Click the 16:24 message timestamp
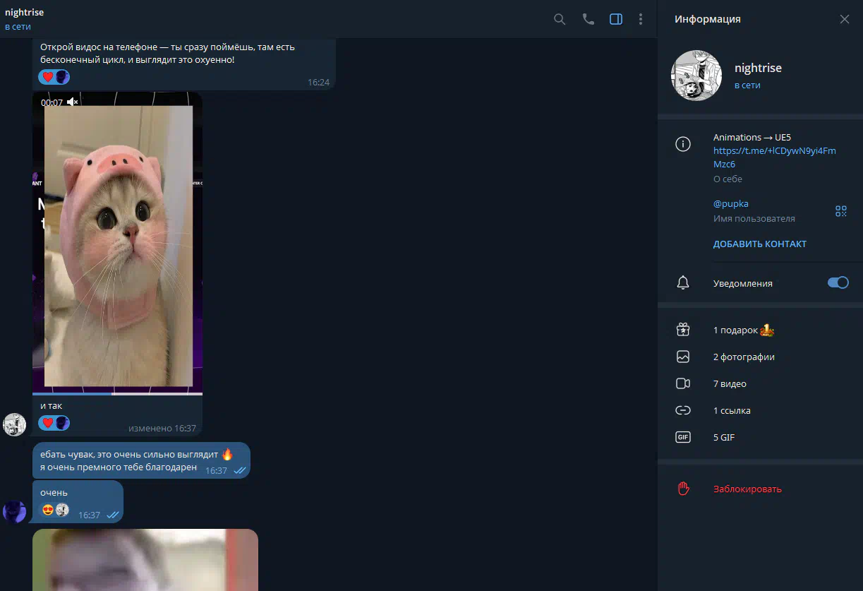This screenshot has height=591, width=863. pyautogui.click(x=318, y=82)
